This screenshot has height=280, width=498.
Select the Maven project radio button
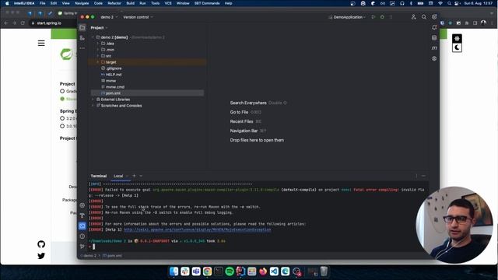(x=62, y=99)
